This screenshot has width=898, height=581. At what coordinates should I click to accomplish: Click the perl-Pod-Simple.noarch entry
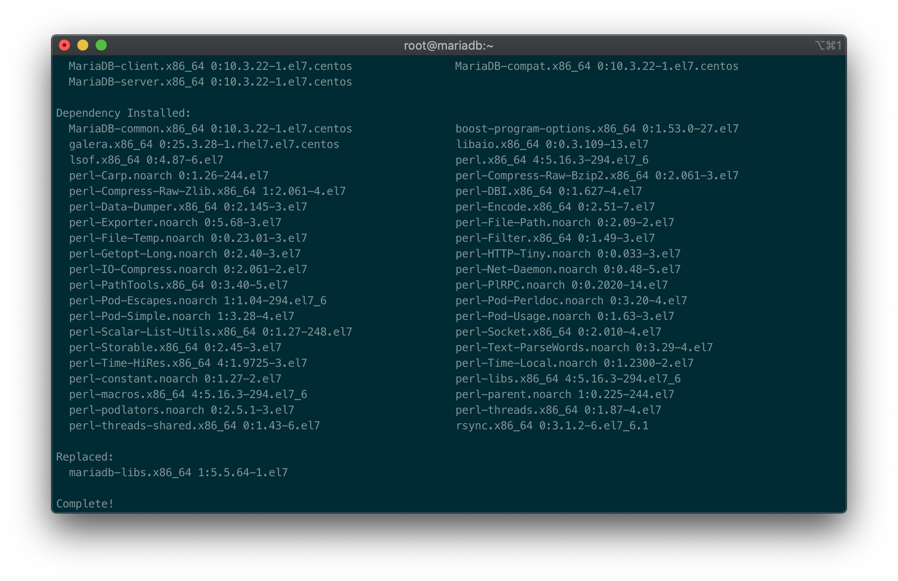pos(181,316)
